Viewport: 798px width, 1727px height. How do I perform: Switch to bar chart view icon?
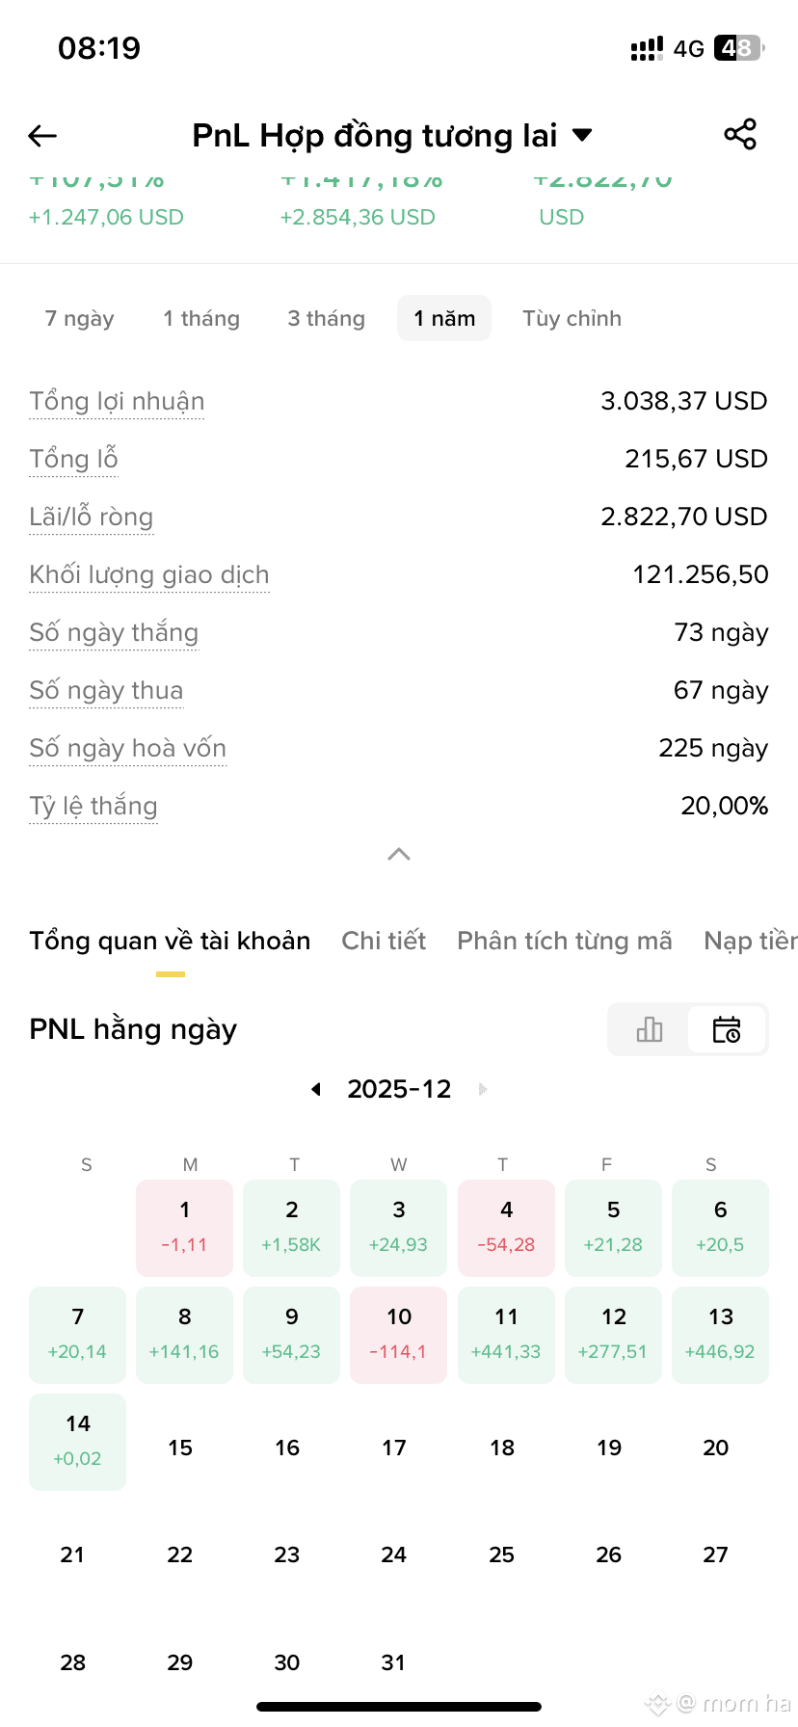click(650, 1029)
